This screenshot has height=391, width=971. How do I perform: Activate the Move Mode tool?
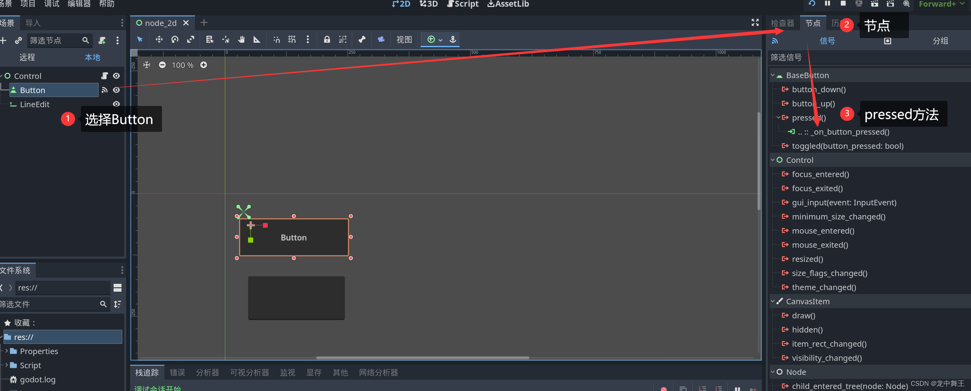[x=159, y=39]
